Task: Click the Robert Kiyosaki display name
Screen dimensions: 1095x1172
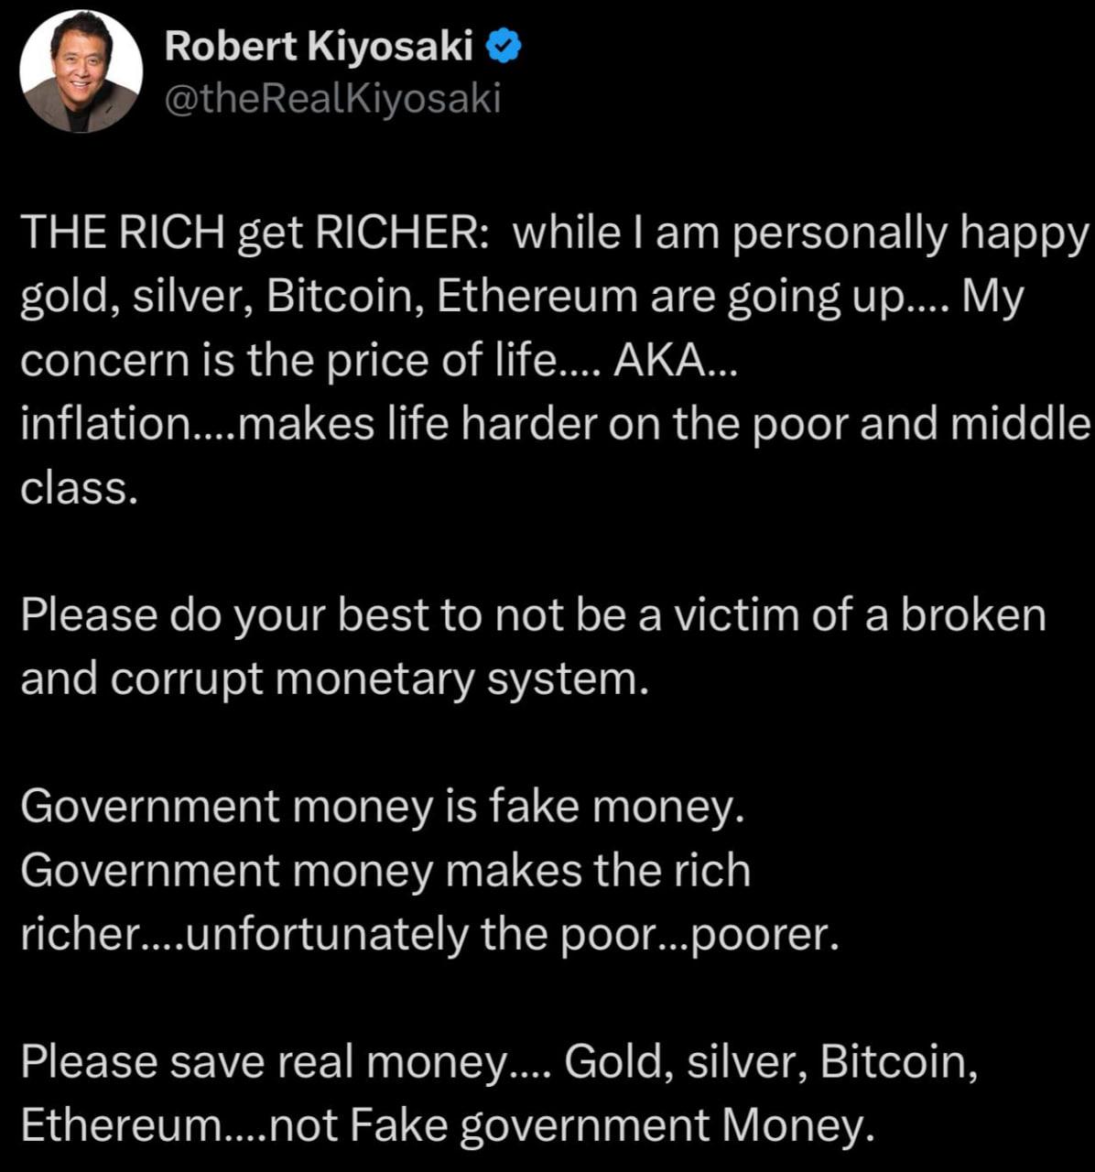Action: point(319,47)
